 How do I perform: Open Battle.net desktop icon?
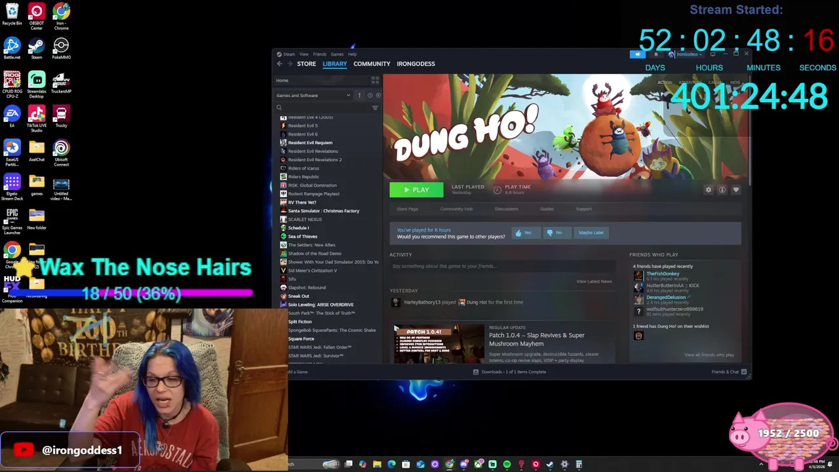point(12,49)
